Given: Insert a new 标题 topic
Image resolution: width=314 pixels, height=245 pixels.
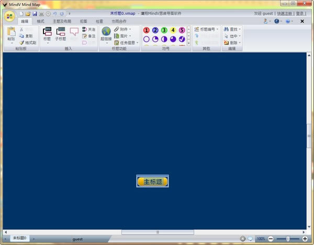Looking at the screenshot, I should [x=47, y=34].
